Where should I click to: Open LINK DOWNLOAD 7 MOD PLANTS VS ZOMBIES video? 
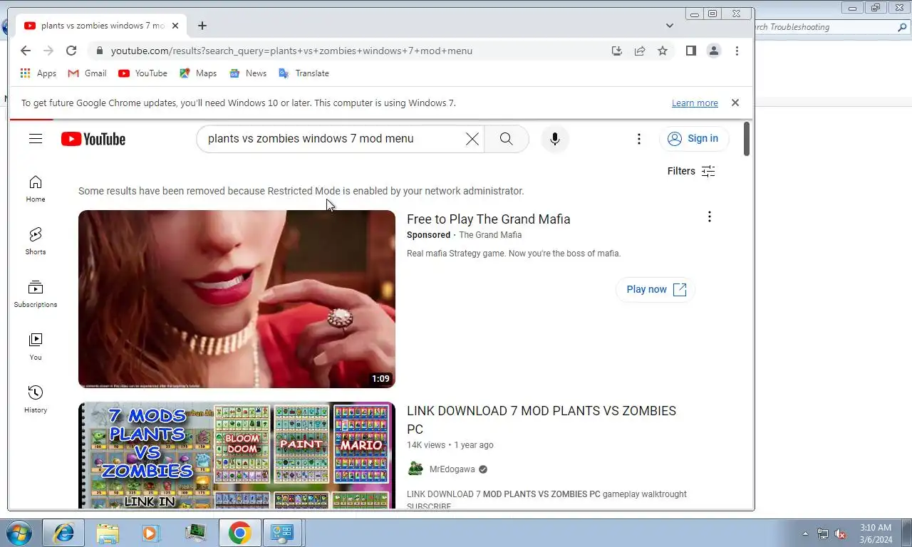click(541, 420)
